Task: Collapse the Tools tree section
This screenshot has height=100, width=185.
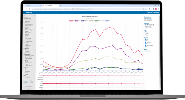Action: (x=24, y=76)
